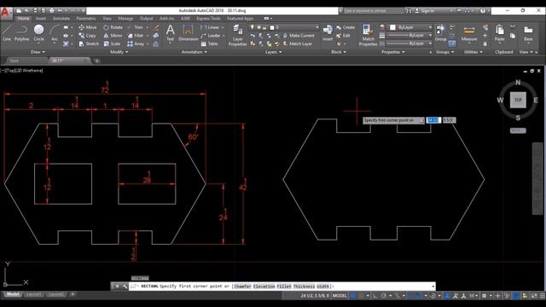The width and height of the screenshot is (546, 307).
Task: Click the Trim tool
Action: click(136, 27)
